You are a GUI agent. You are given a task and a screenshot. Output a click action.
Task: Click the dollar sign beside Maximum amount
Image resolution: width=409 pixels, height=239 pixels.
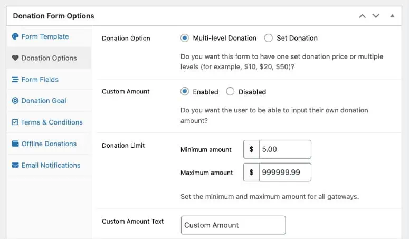coord(251,173)
